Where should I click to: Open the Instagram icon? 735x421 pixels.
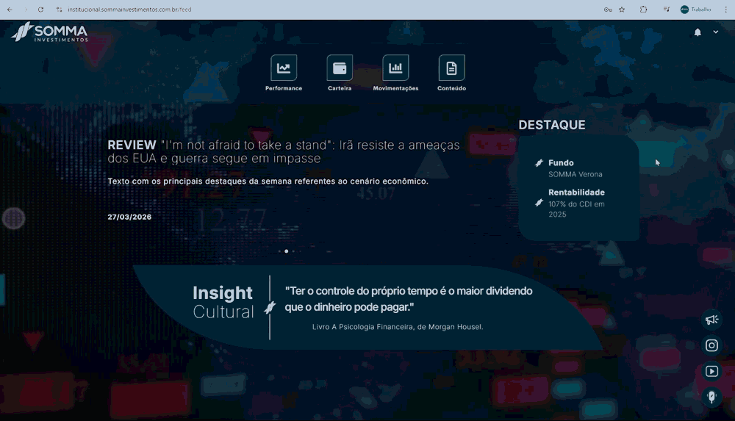point(711,345)
